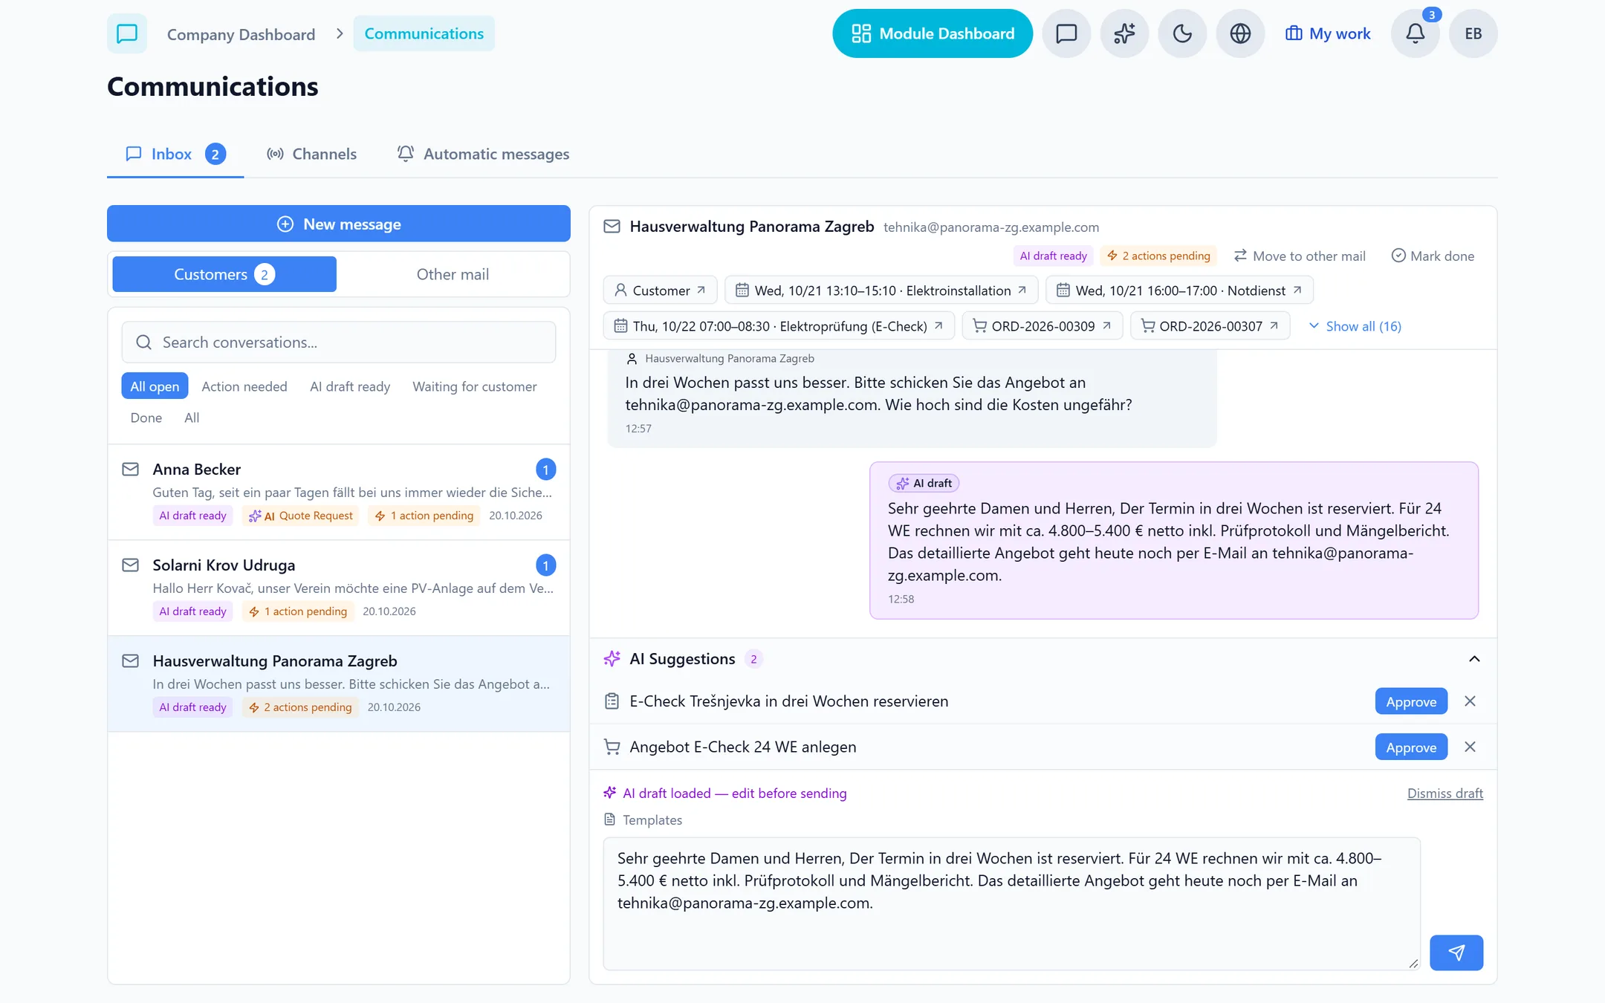Image resolution: width=1605 pixels, height=1003 pixels.
Task: Dismiss E-Check Trešnjevka suggestion
Action: (x=1470, y=701)
